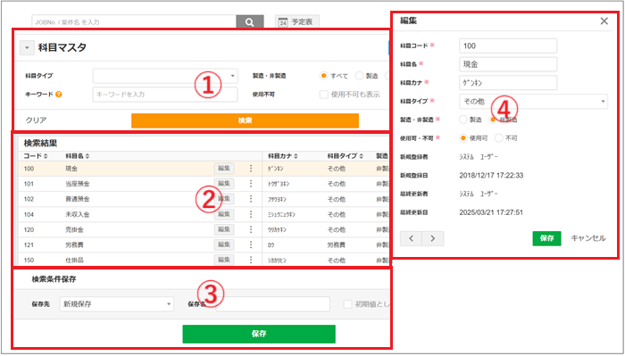Sort results by 科目名 column
This screenshot has width=625, height=356.
[78, 156]
